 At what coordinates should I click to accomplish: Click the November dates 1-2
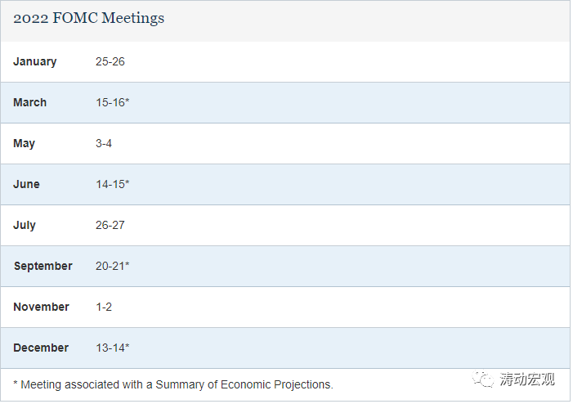(104, 307)
